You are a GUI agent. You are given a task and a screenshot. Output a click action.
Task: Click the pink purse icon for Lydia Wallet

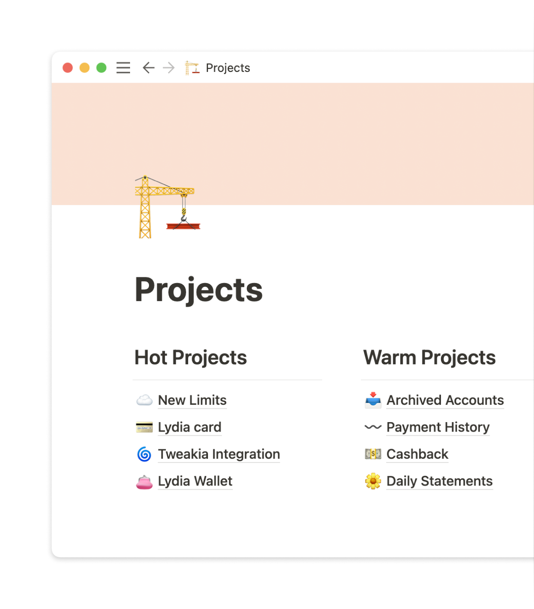click(x=144, y=482)
